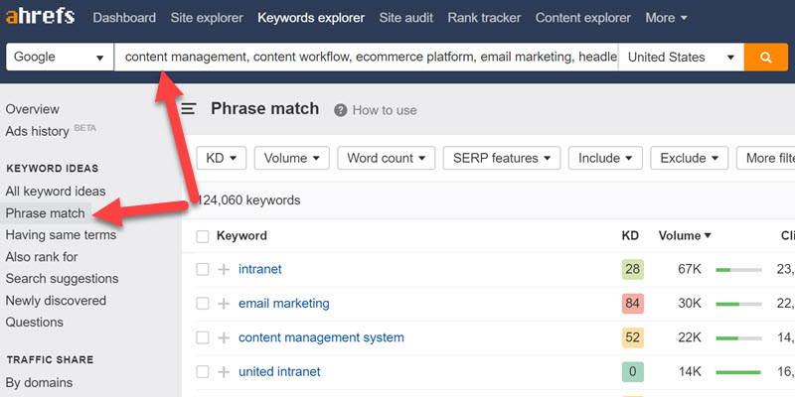Toggle the select-all checkbox in Keyword header
This screenshot has width=795, height=397.
tap(203, 236)
